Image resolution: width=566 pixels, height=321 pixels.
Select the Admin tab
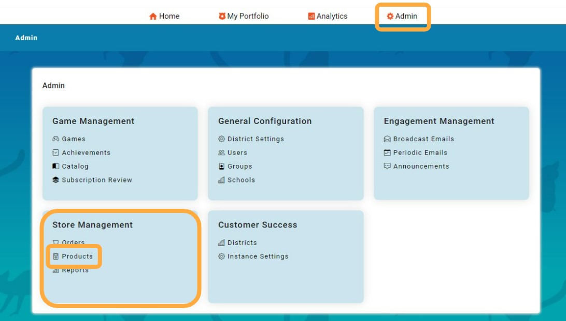(402, 16)
